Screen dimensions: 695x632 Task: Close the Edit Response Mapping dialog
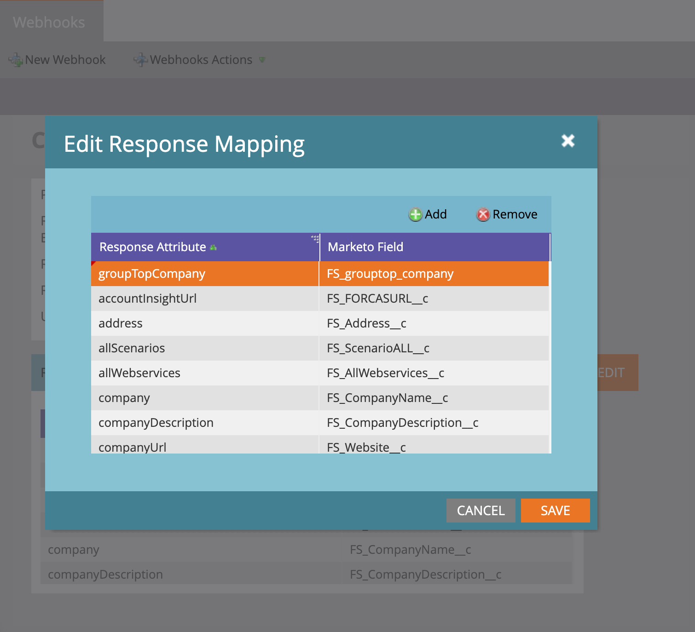(568, 141)
